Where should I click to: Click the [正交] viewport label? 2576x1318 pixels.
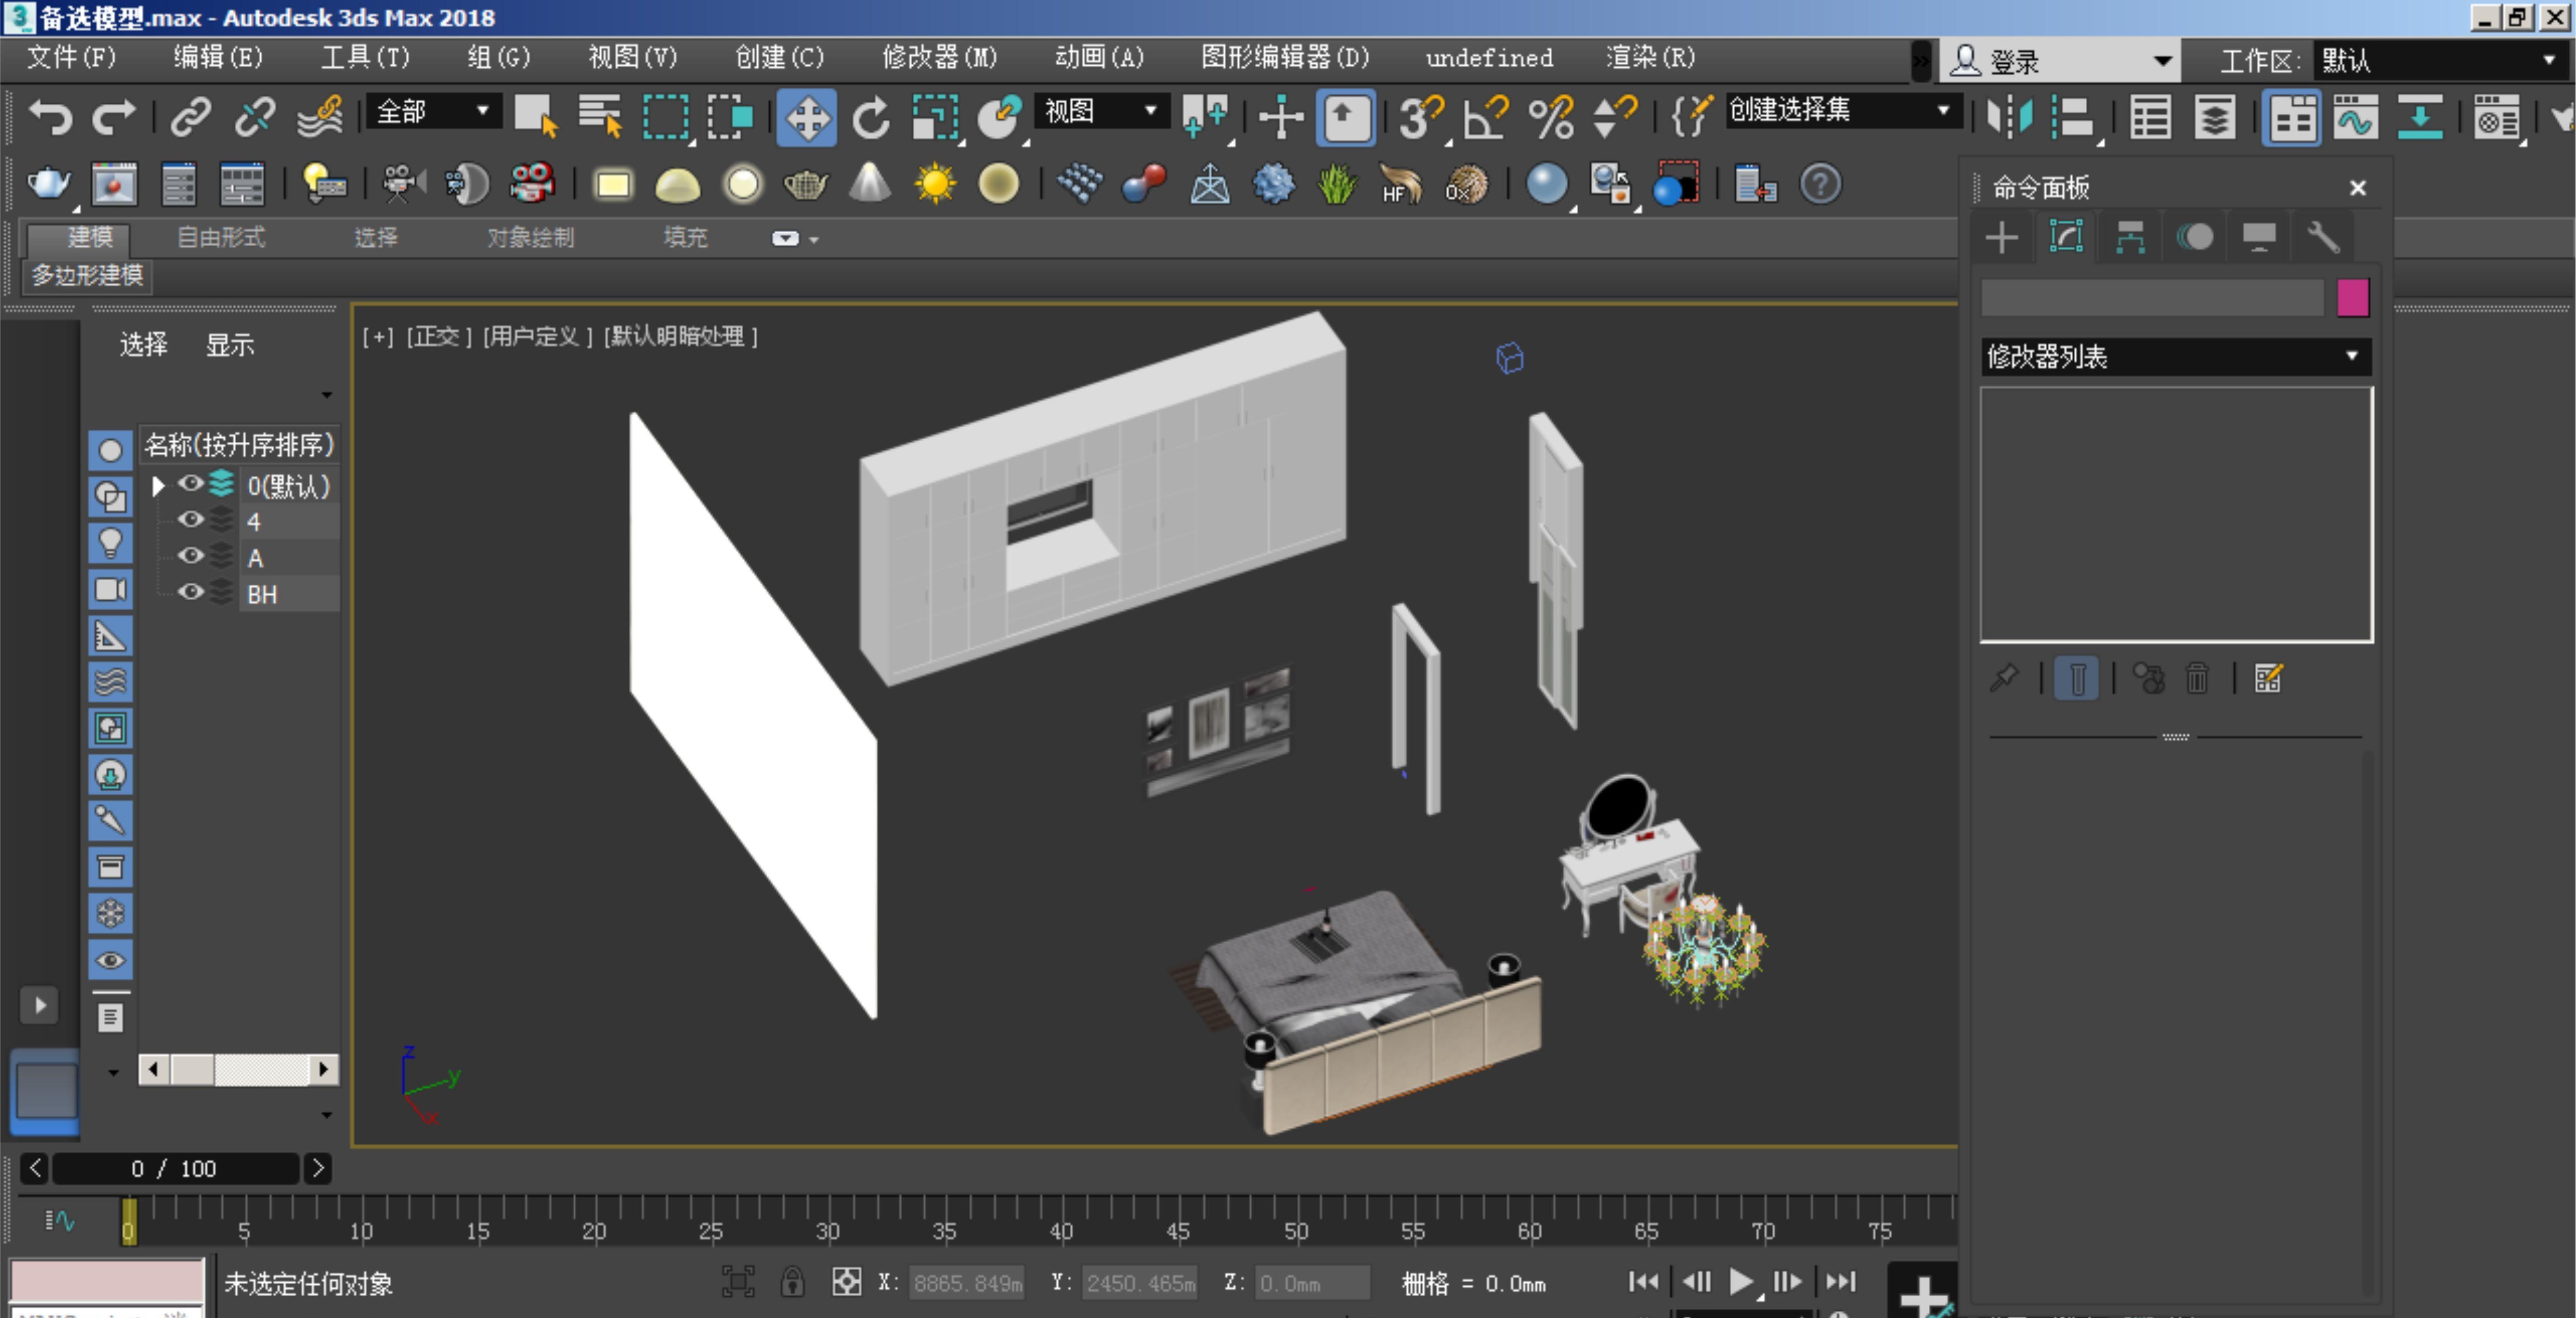tap(439, 337)
